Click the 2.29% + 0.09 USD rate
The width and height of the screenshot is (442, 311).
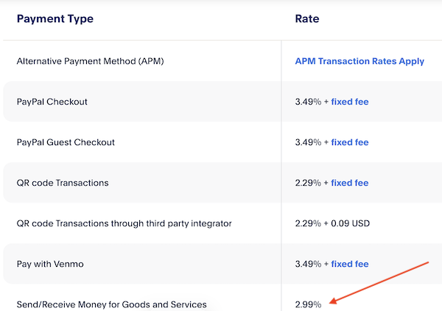[x=331, y=223]
